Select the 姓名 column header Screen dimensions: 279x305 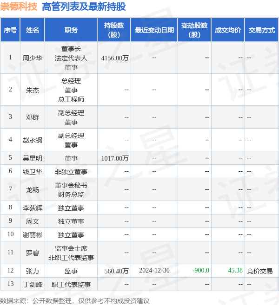click(x=33, y=30)
